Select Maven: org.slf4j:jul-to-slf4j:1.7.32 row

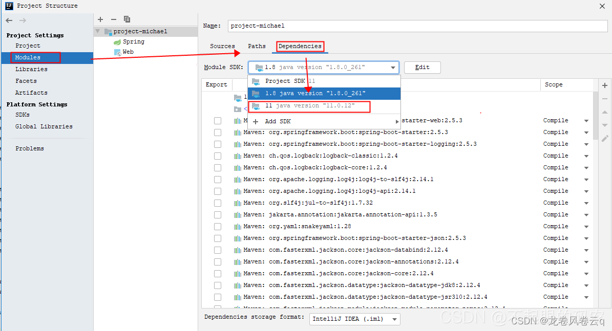397,203
